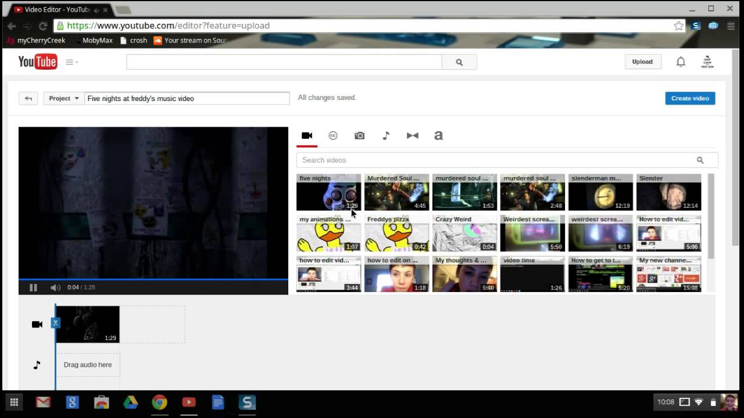Screen dimensions: 744x418
Task: Open the account avatar menu
Action: 707,62
